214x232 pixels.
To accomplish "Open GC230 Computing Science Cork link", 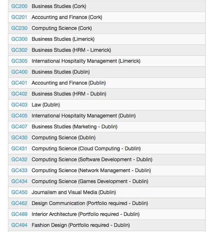I will click(19, 28).
